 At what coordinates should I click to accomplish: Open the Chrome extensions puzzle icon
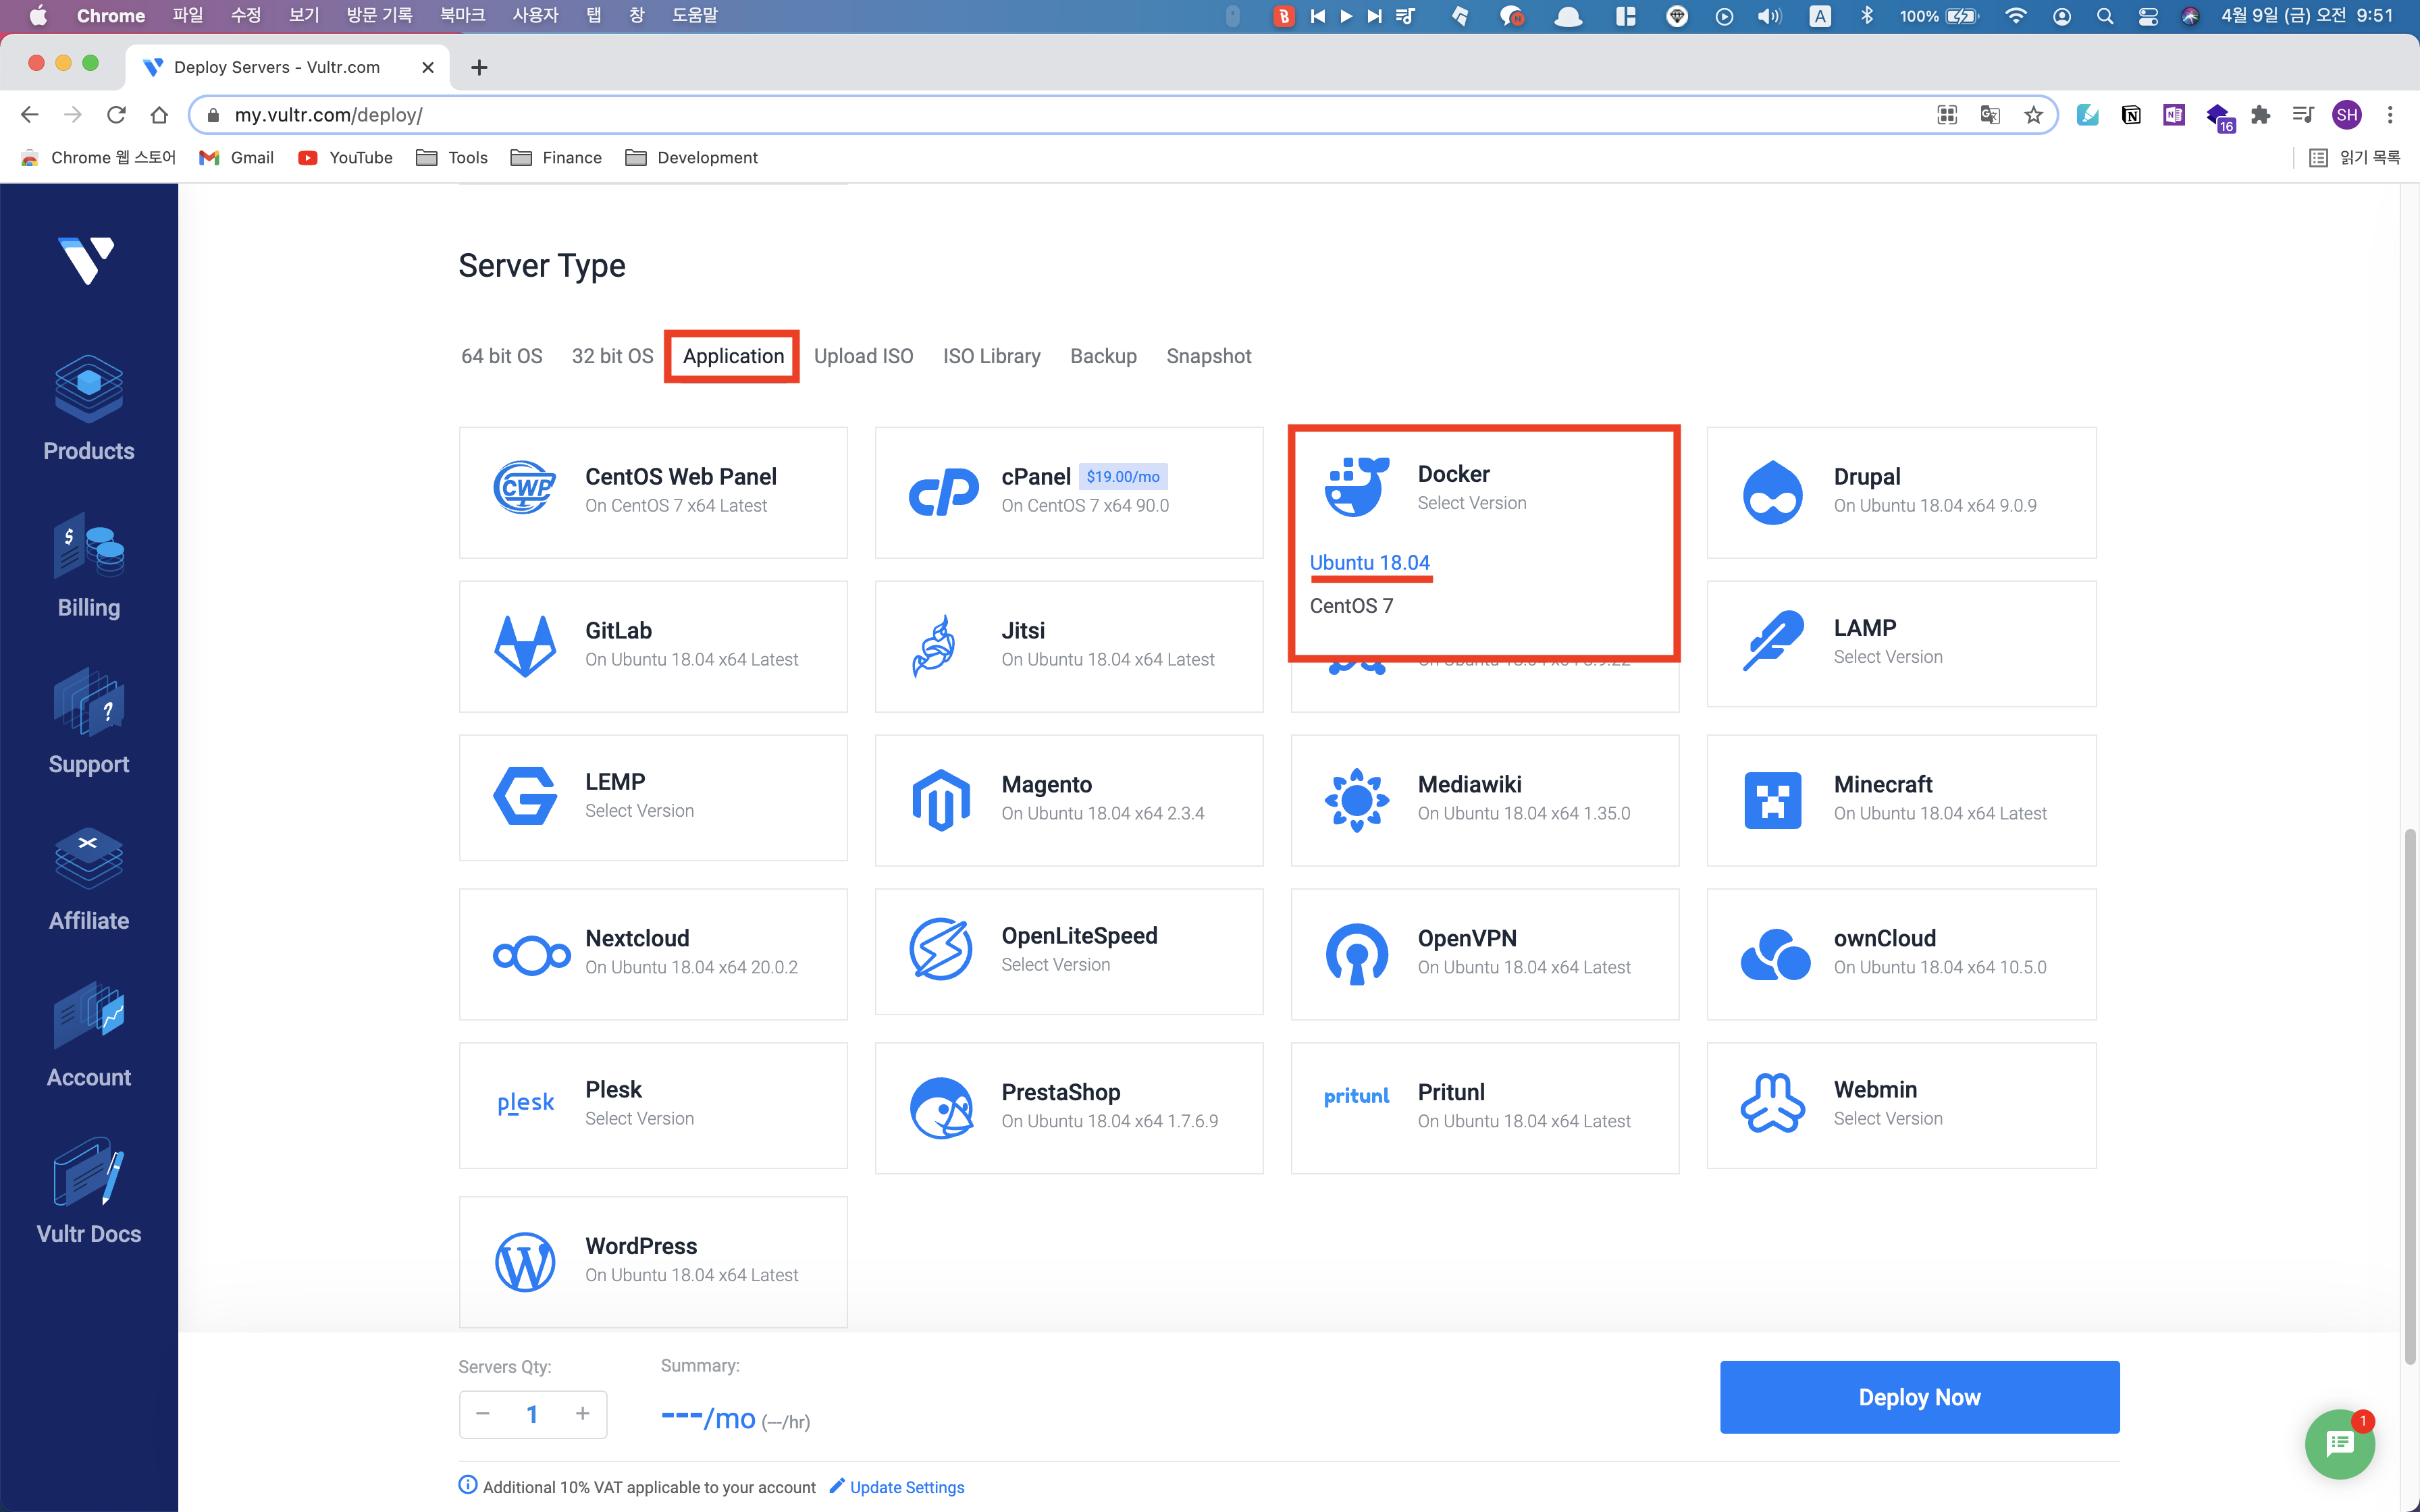(x=2260, y=115)
